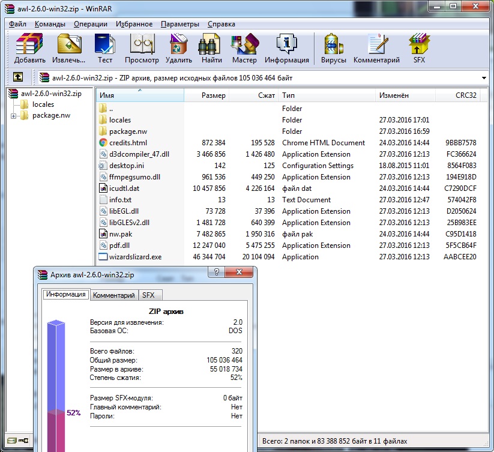The width and height of the screenshot is (494, 452).
Task: Select the wizardslizard.exe application icon
Action: (103, 257)
